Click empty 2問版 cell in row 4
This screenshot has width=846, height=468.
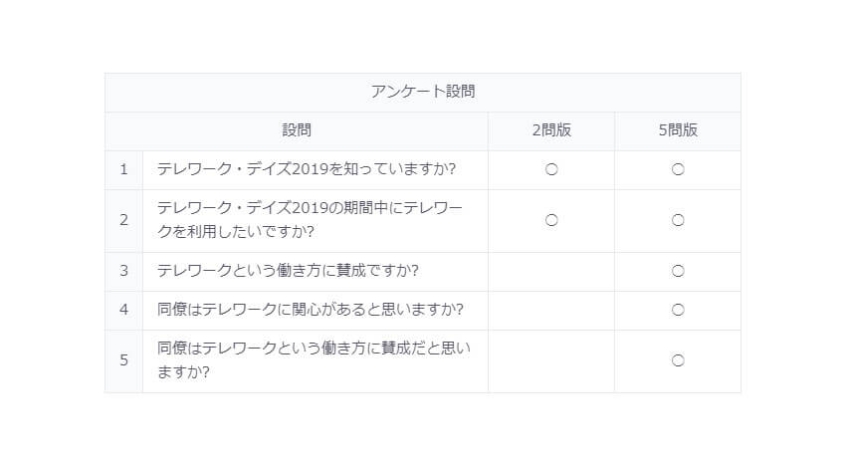point(550,311)
